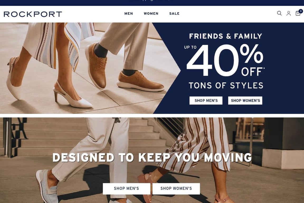Open the shopping bag cart icon

(x=298, y=13)
